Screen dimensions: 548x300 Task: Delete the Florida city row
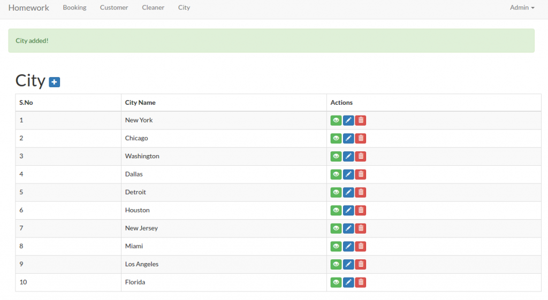point(361,282)
